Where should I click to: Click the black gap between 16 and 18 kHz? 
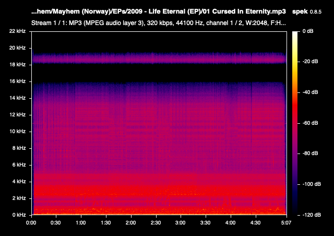(x=159, y=73)
